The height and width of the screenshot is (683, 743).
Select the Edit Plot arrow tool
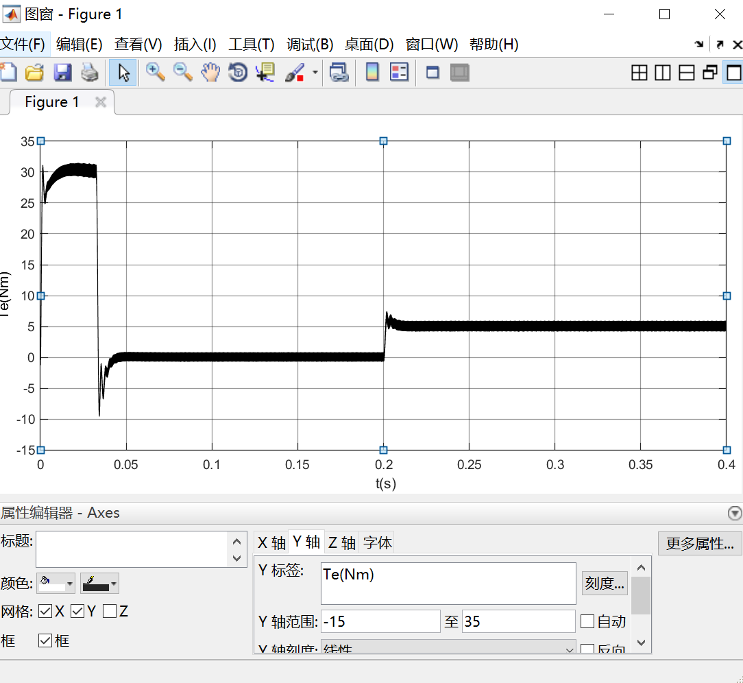point(123,73)
